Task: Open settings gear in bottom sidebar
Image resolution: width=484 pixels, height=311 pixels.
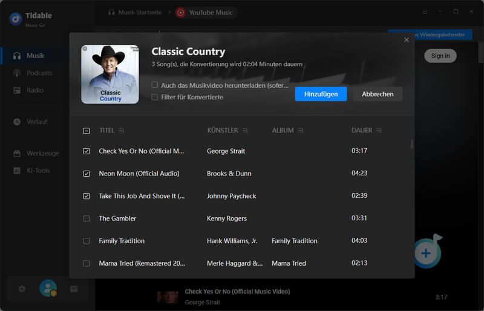Action: (22, 289)
